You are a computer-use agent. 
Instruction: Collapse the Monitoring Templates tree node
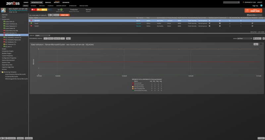point(1,72)
